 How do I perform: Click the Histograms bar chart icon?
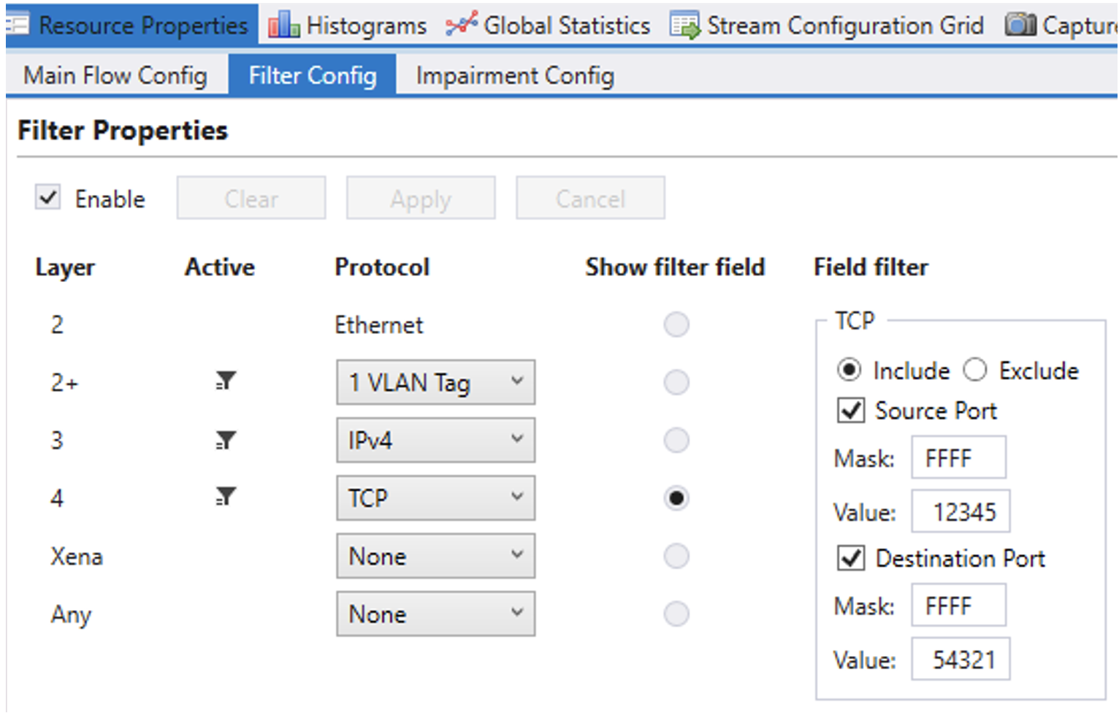click(283, 26)
